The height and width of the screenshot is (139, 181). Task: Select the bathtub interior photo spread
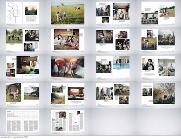click(x=22, y=67)
